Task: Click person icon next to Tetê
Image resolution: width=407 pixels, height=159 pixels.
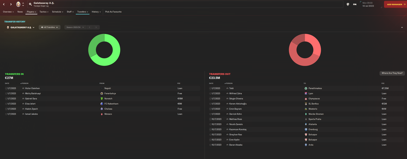Action: (227, 88)
